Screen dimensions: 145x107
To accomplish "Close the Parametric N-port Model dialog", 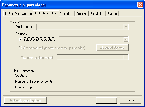I will click(140, 5).
